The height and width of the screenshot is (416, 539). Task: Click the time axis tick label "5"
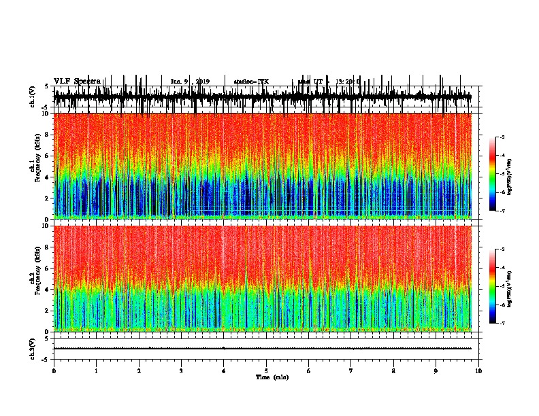click(266, 371)
